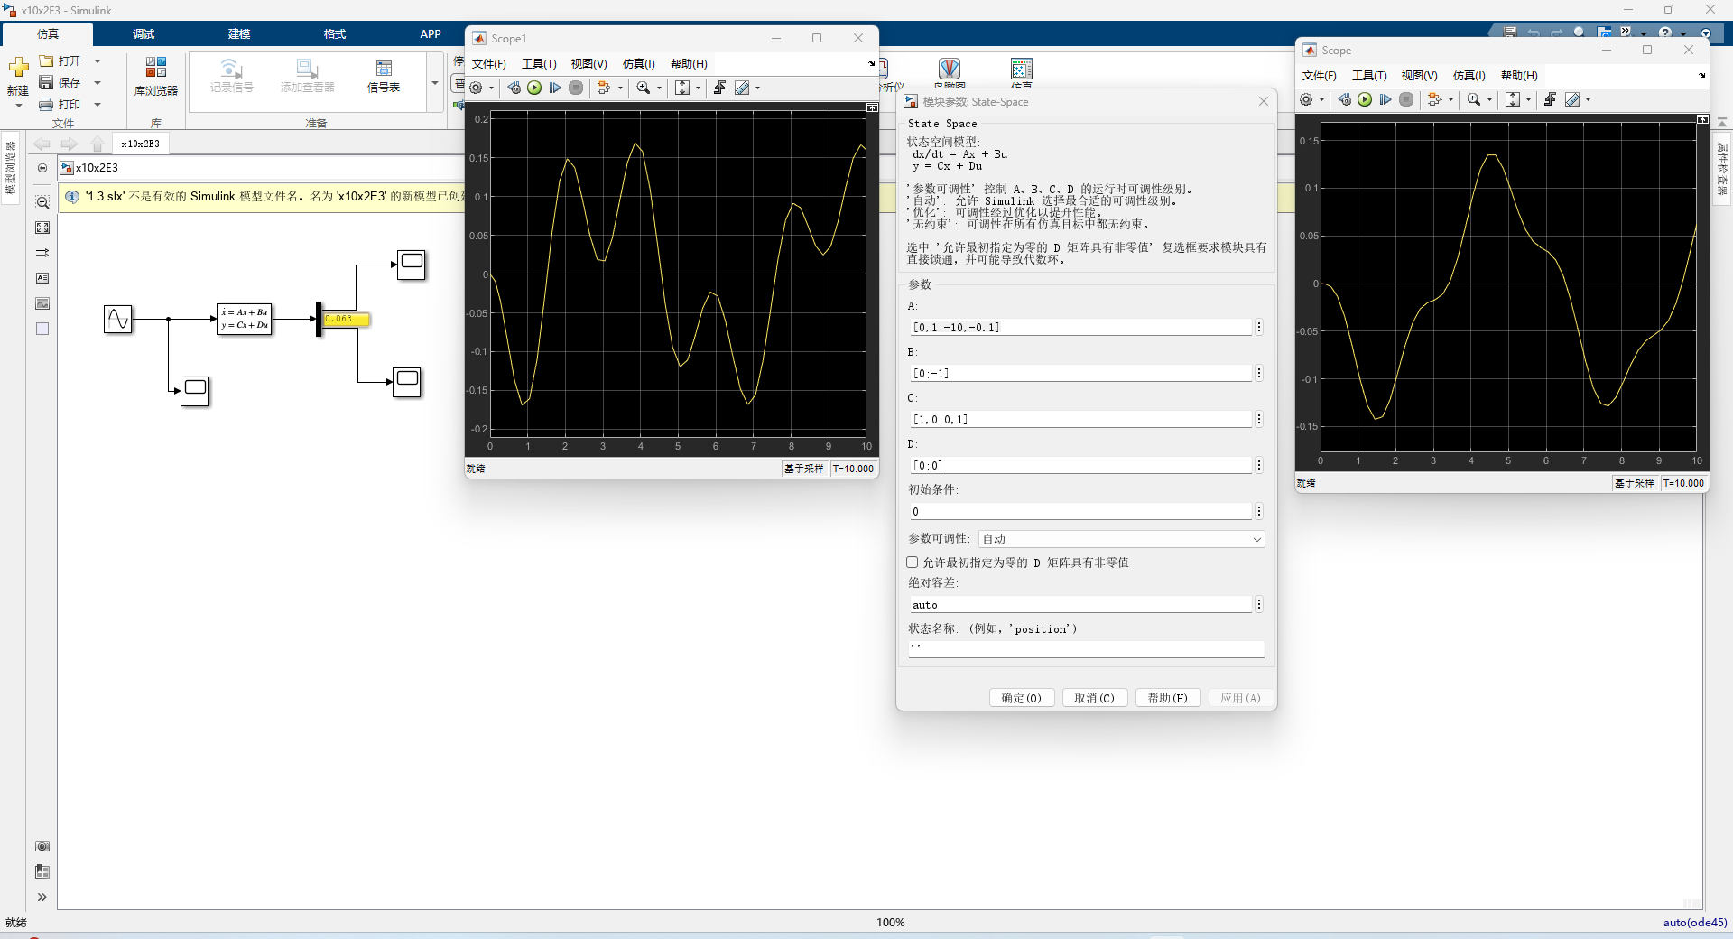Click OK (确定) in State-Space dialog
Viewport: 1733px width, 939px height.
[x=1022, y=698]
